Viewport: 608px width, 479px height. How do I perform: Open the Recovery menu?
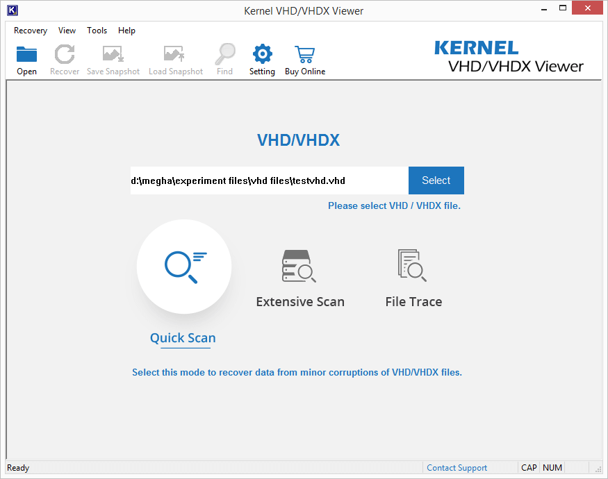coord(31,31)
